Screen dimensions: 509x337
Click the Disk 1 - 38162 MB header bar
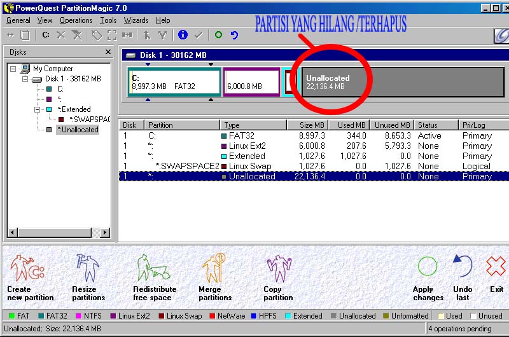(x=315, y=55)
